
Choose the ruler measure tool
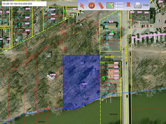tap(101, 5)
